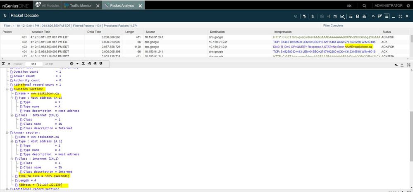Go back using the Packet Decode back arrow
The image size is (413, 192).
[x=5, y=16]
